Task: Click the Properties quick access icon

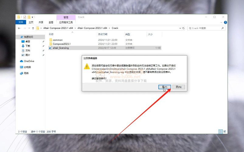Action: pyautogui.click(x=25, y=17)
